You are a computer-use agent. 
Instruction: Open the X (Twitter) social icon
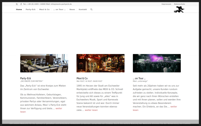[17, 4]
